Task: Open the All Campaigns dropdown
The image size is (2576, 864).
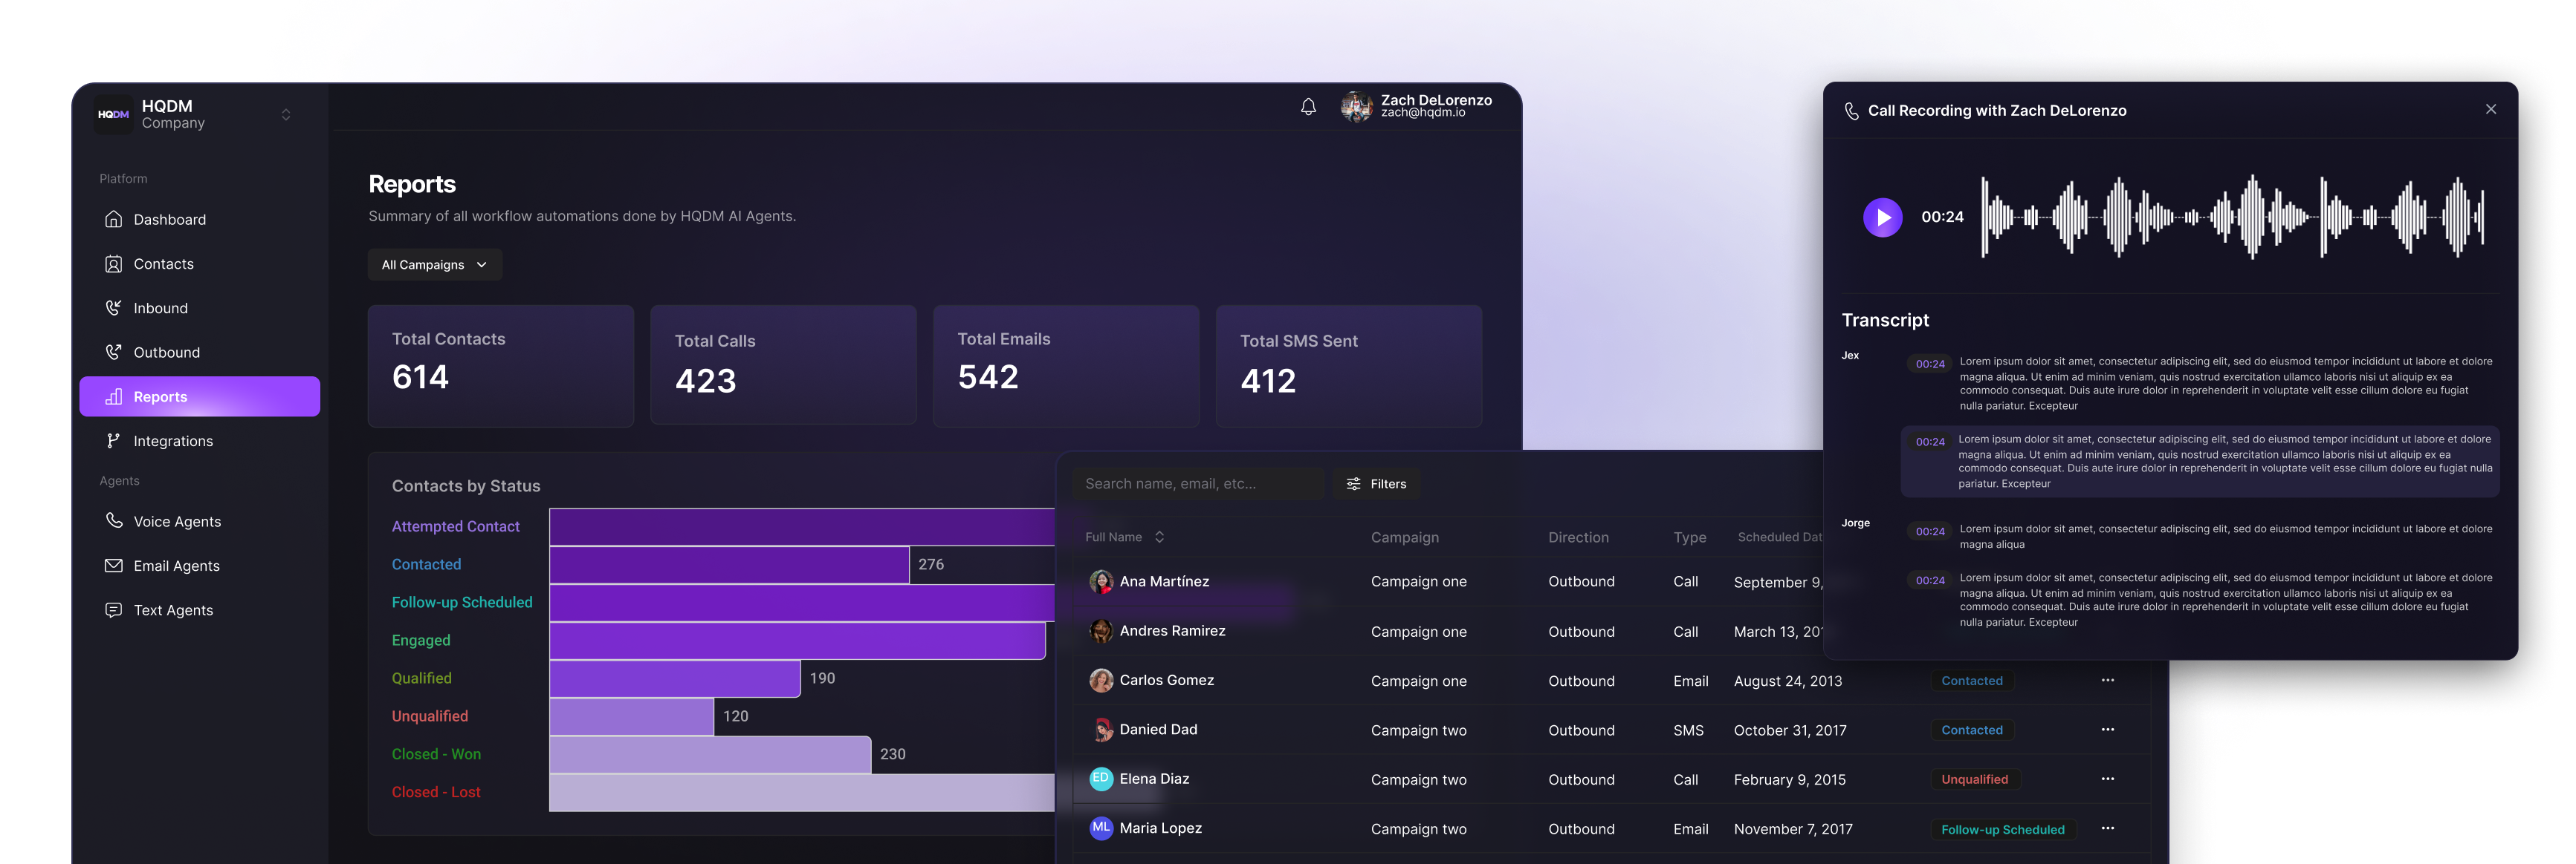Action: 434,265
